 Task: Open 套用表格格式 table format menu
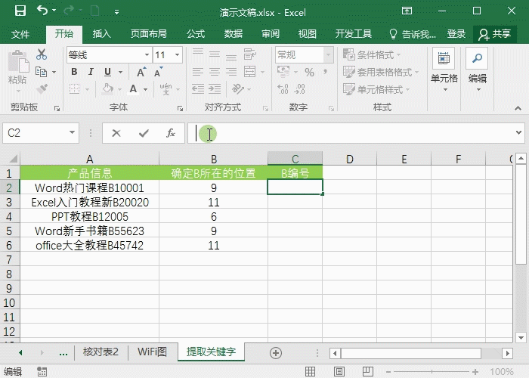pos(381,72)
